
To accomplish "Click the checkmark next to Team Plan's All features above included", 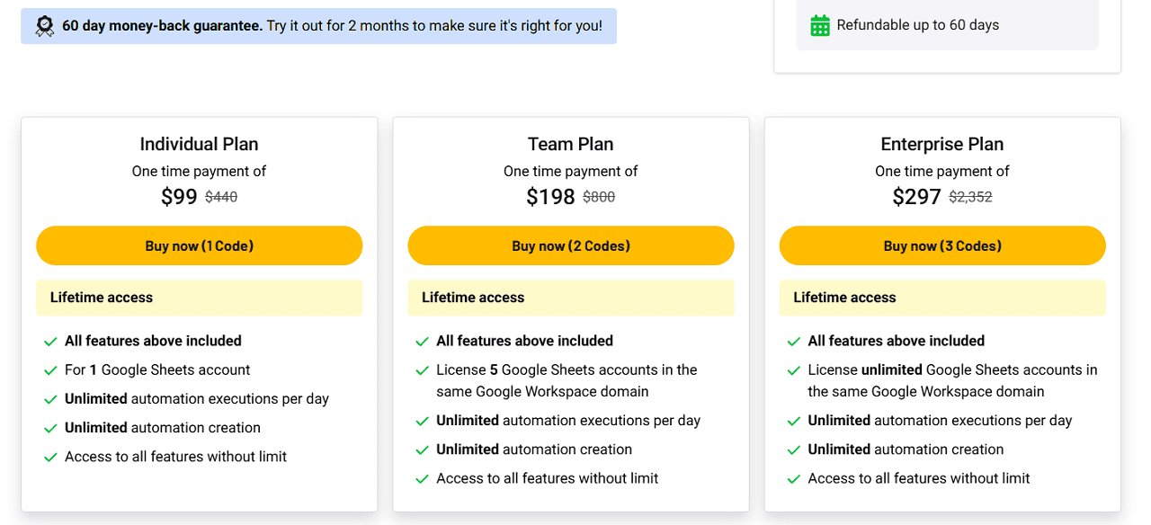I will (422, 341).
